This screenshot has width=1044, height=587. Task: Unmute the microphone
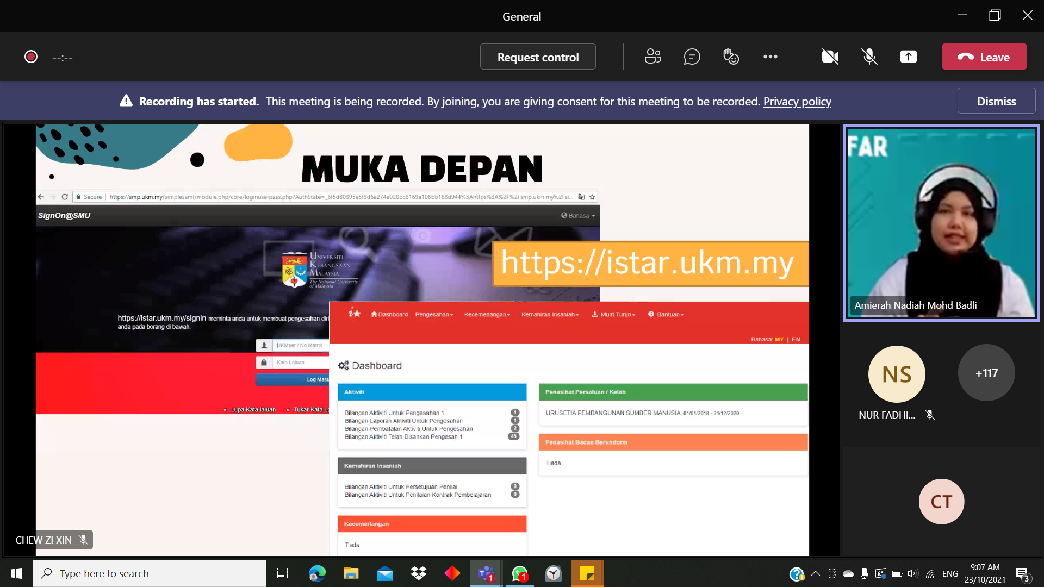click(869, 57)
